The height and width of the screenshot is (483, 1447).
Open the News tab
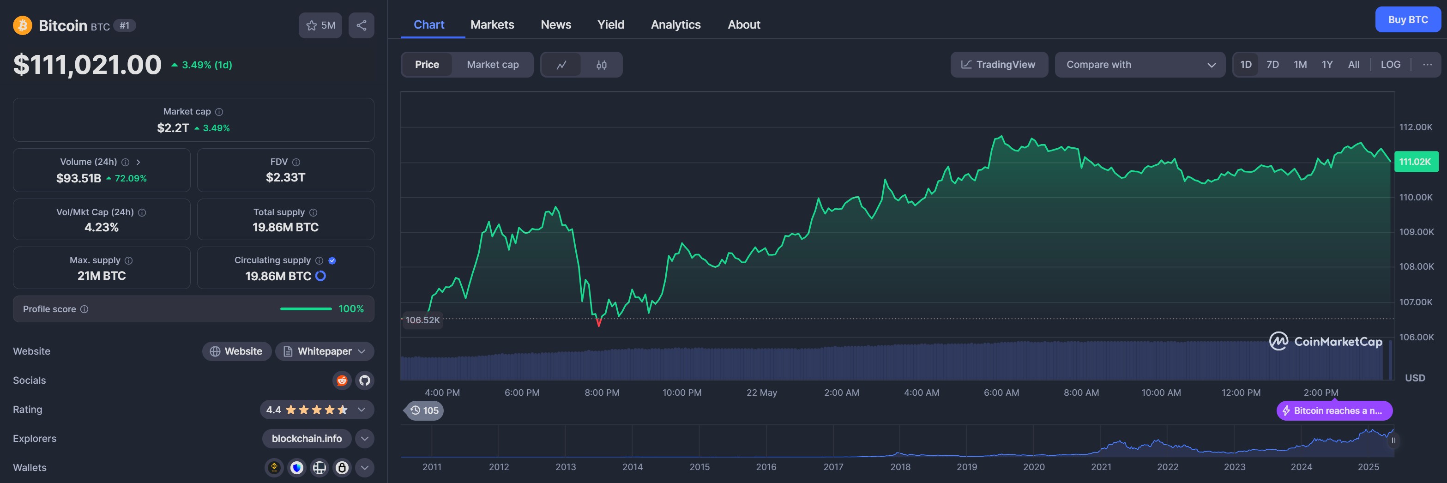click(555, 25)
